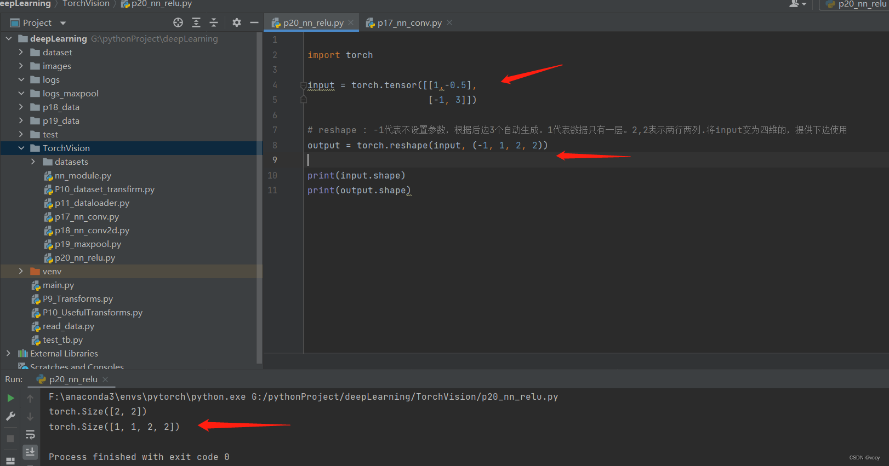Select read_data.py file
Viewport: 889px width, 466px height.
68,326
